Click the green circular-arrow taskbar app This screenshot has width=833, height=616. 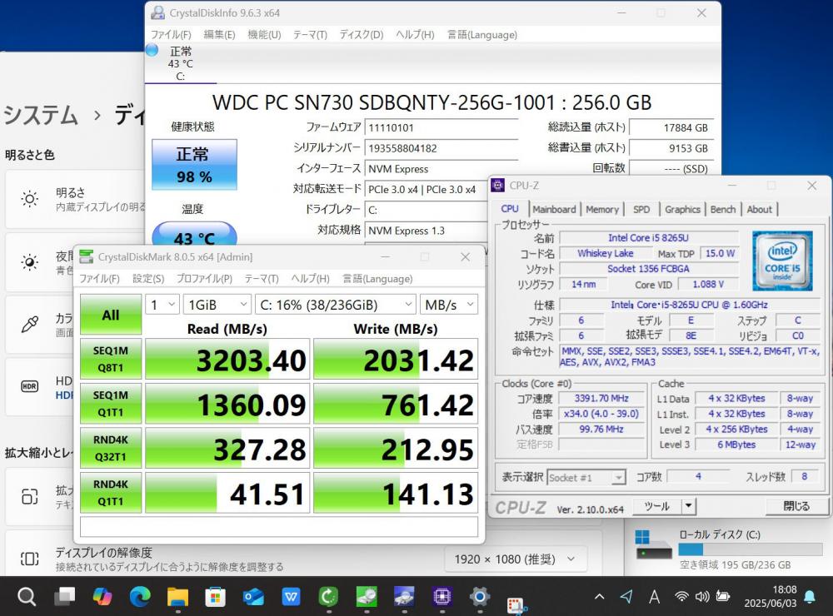(328, 597)
